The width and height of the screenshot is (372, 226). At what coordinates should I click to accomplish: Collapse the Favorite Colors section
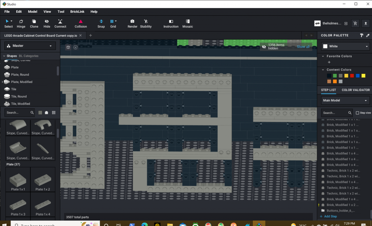(323, 56)
